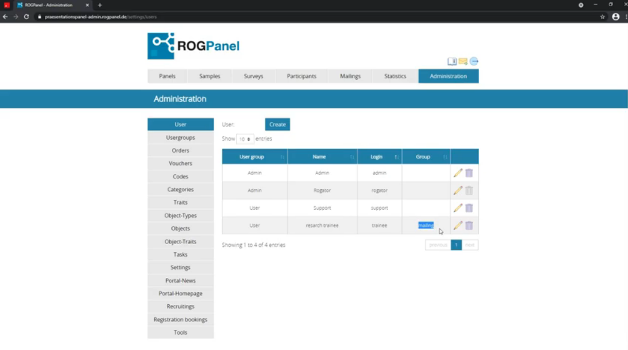Open the help manual book icon
628x350 pixels.
pyautogui.click(x=452, y=62)
